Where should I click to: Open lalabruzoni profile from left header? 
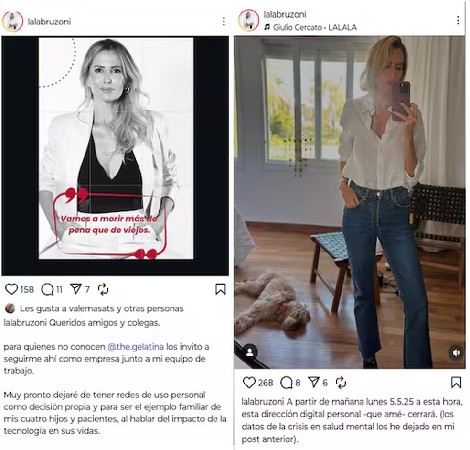[x=49, y=22]
